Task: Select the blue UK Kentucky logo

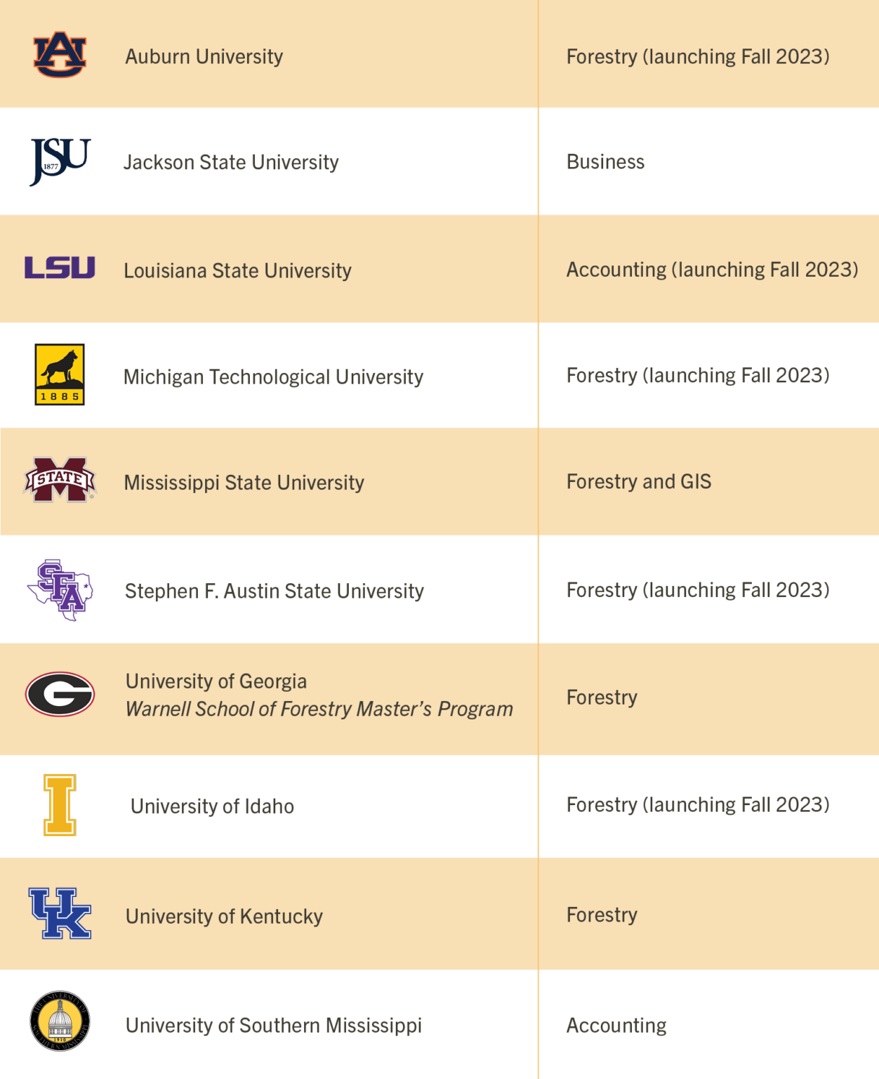Action: point(60,913)
